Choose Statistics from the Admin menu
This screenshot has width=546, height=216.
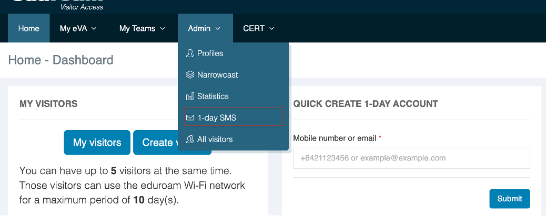click(213, 96)
